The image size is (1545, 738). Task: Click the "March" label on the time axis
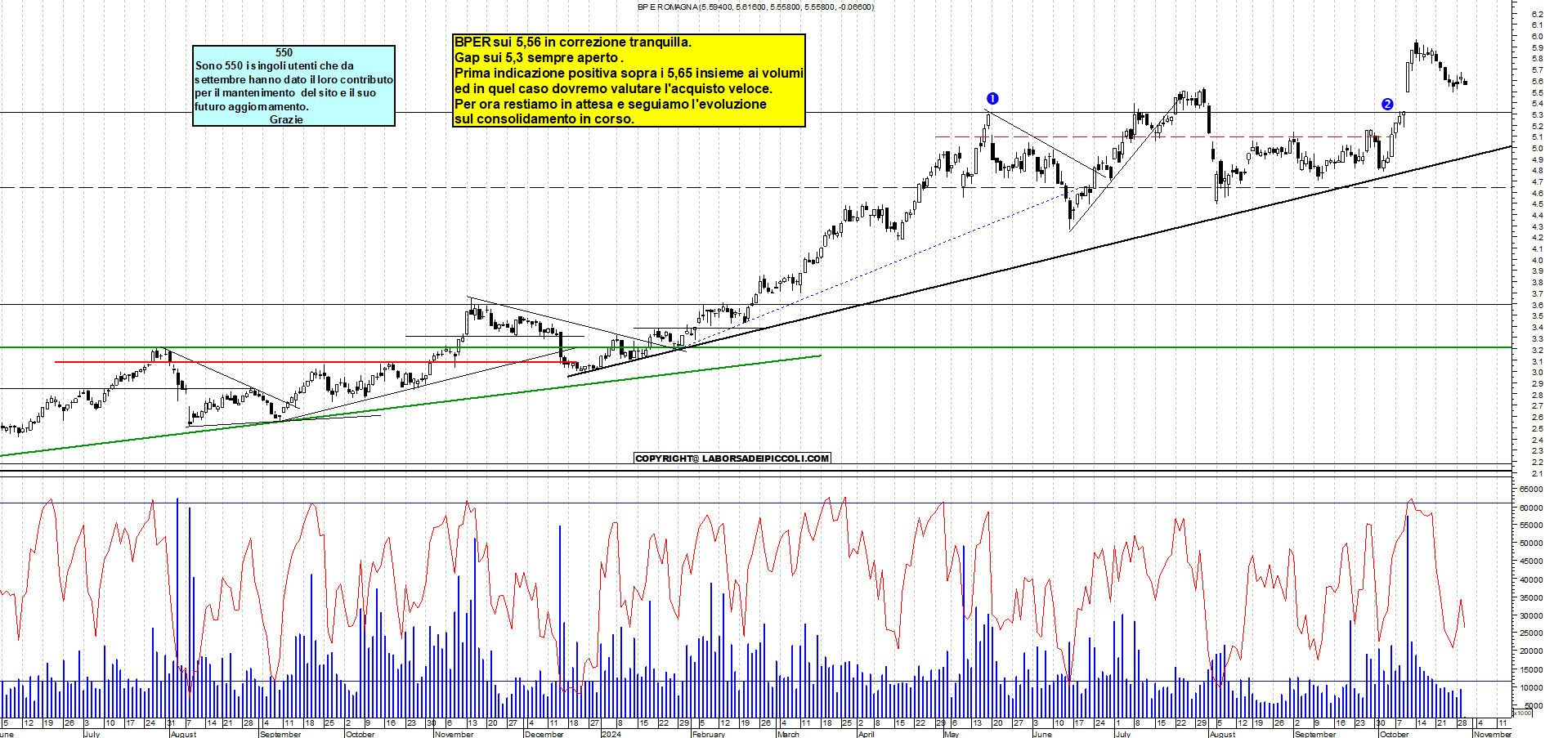tap(788, 734)
